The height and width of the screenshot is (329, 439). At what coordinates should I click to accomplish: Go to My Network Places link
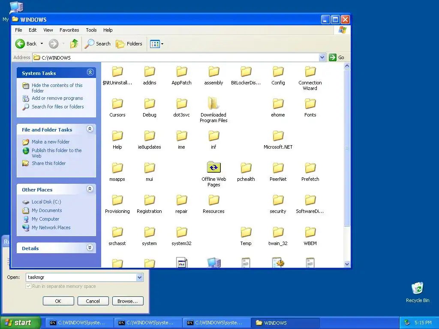click(x=51, y=227)
